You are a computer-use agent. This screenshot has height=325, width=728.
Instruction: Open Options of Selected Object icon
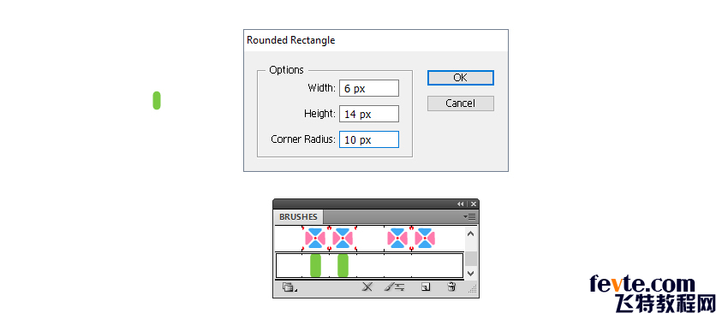[x=395, y=287]
